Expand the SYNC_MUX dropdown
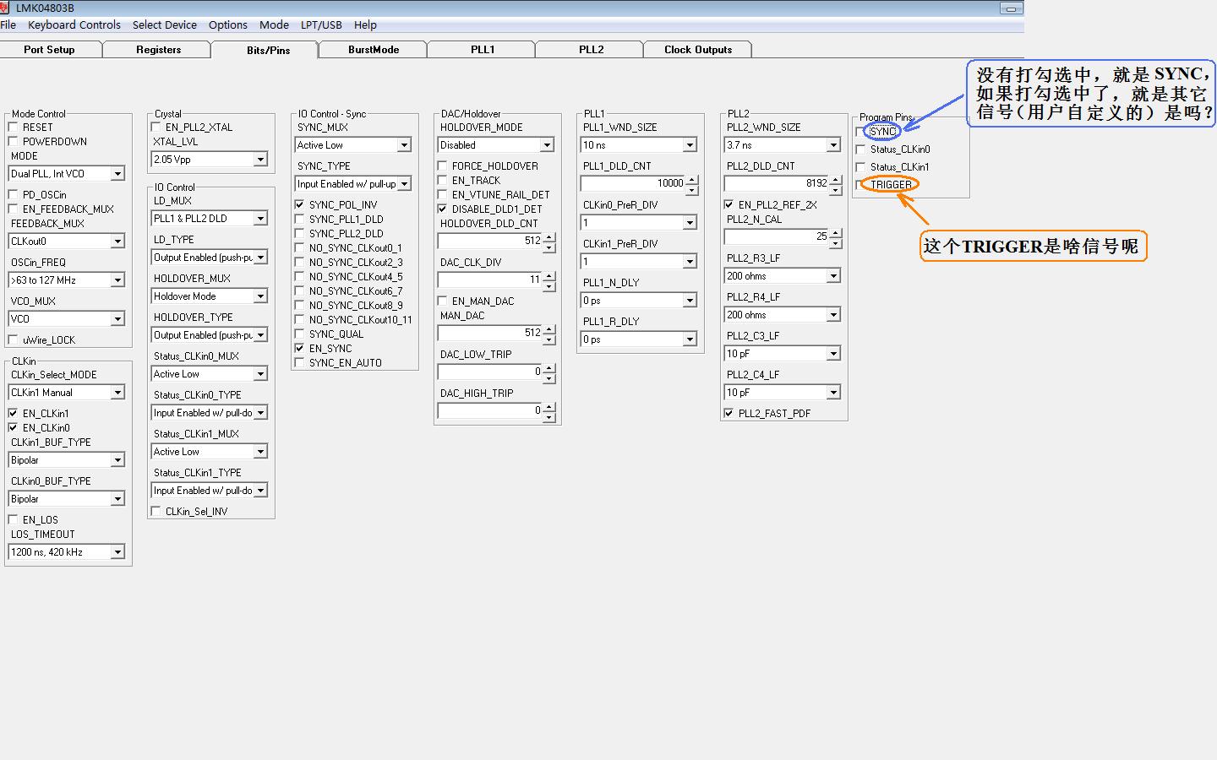Viewport: 1217px width, 760px height. [x=353, y=145]
